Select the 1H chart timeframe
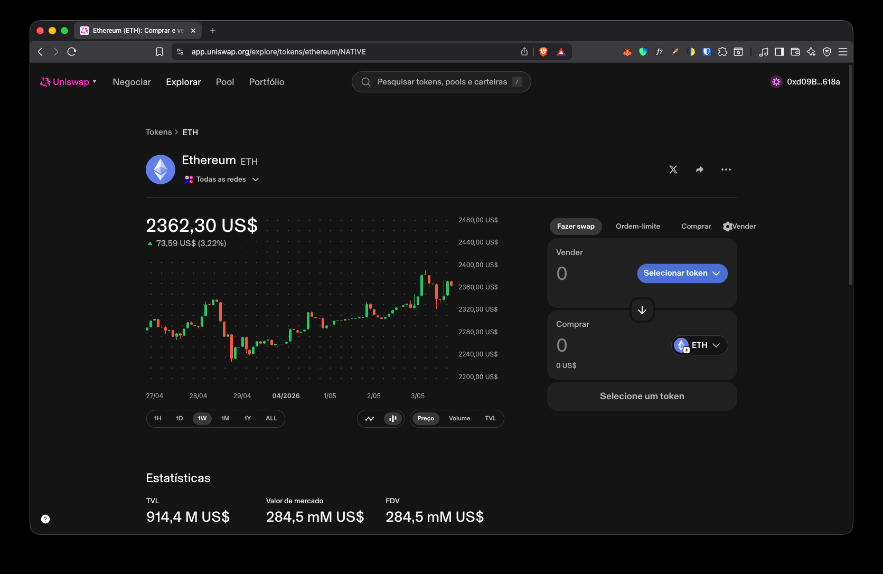Image resolution: width=883 pixels, height=574 pixels. pyautogui.click(x=157, y=418)
